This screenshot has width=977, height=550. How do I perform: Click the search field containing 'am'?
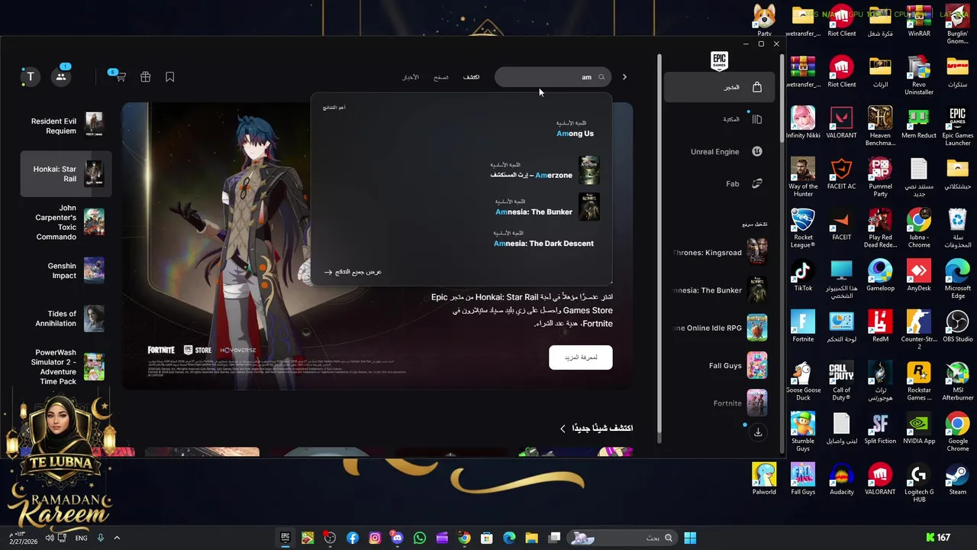pos(553,77)
